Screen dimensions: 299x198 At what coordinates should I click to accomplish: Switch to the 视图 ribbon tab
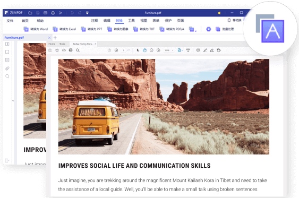click(143, 21)
